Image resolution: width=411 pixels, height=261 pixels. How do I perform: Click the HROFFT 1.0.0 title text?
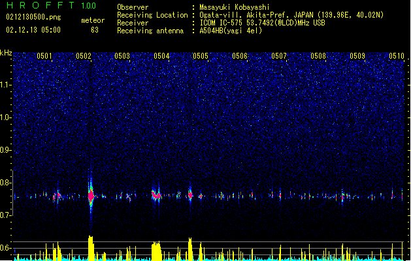(51, 5)
